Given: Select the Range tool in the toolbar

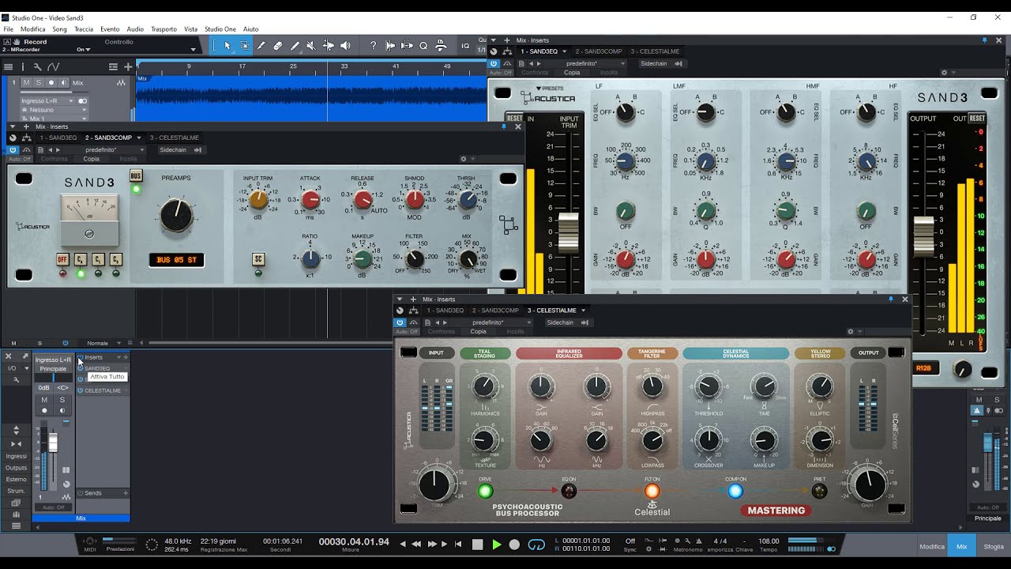Looking at the screenshot, I should [244, 46].
